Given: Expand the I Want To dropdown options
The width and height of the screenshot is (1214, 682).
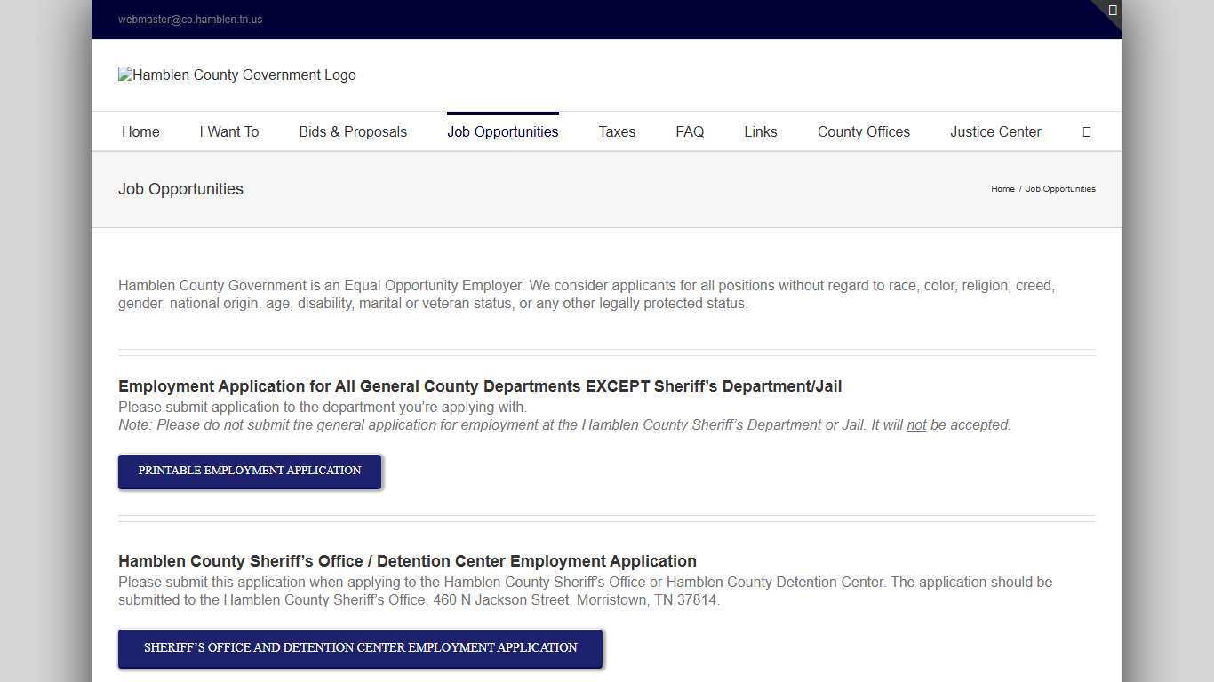Looking at the screenshot, I should [229, 131].
